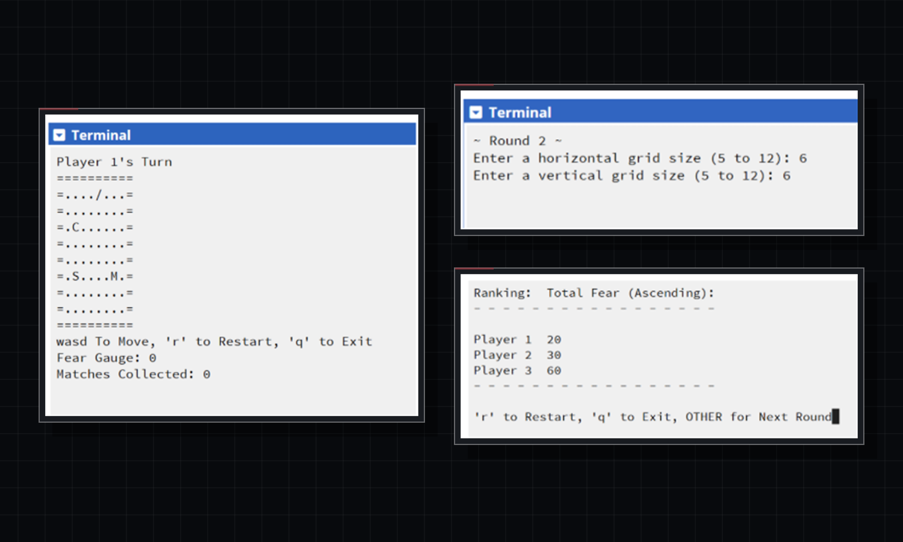
Task: Click the "Player 2 30" ranking row
Action: [x=517, y=355]
